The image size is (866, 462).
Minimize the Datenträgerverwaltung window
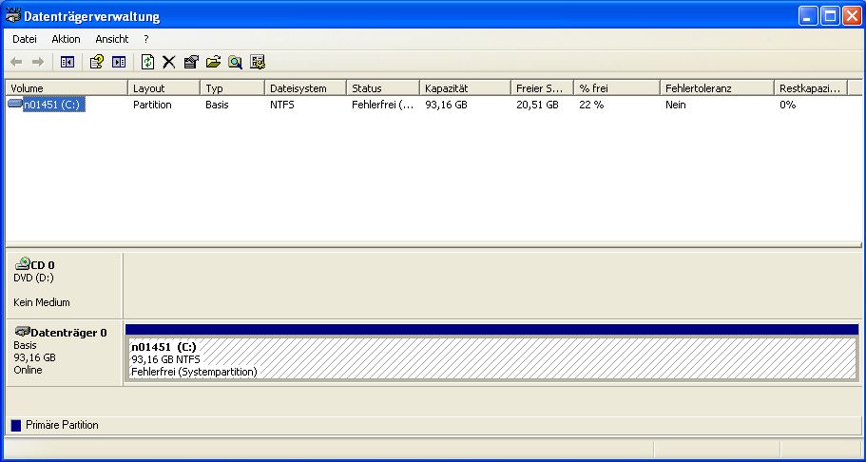pos(808,15)
